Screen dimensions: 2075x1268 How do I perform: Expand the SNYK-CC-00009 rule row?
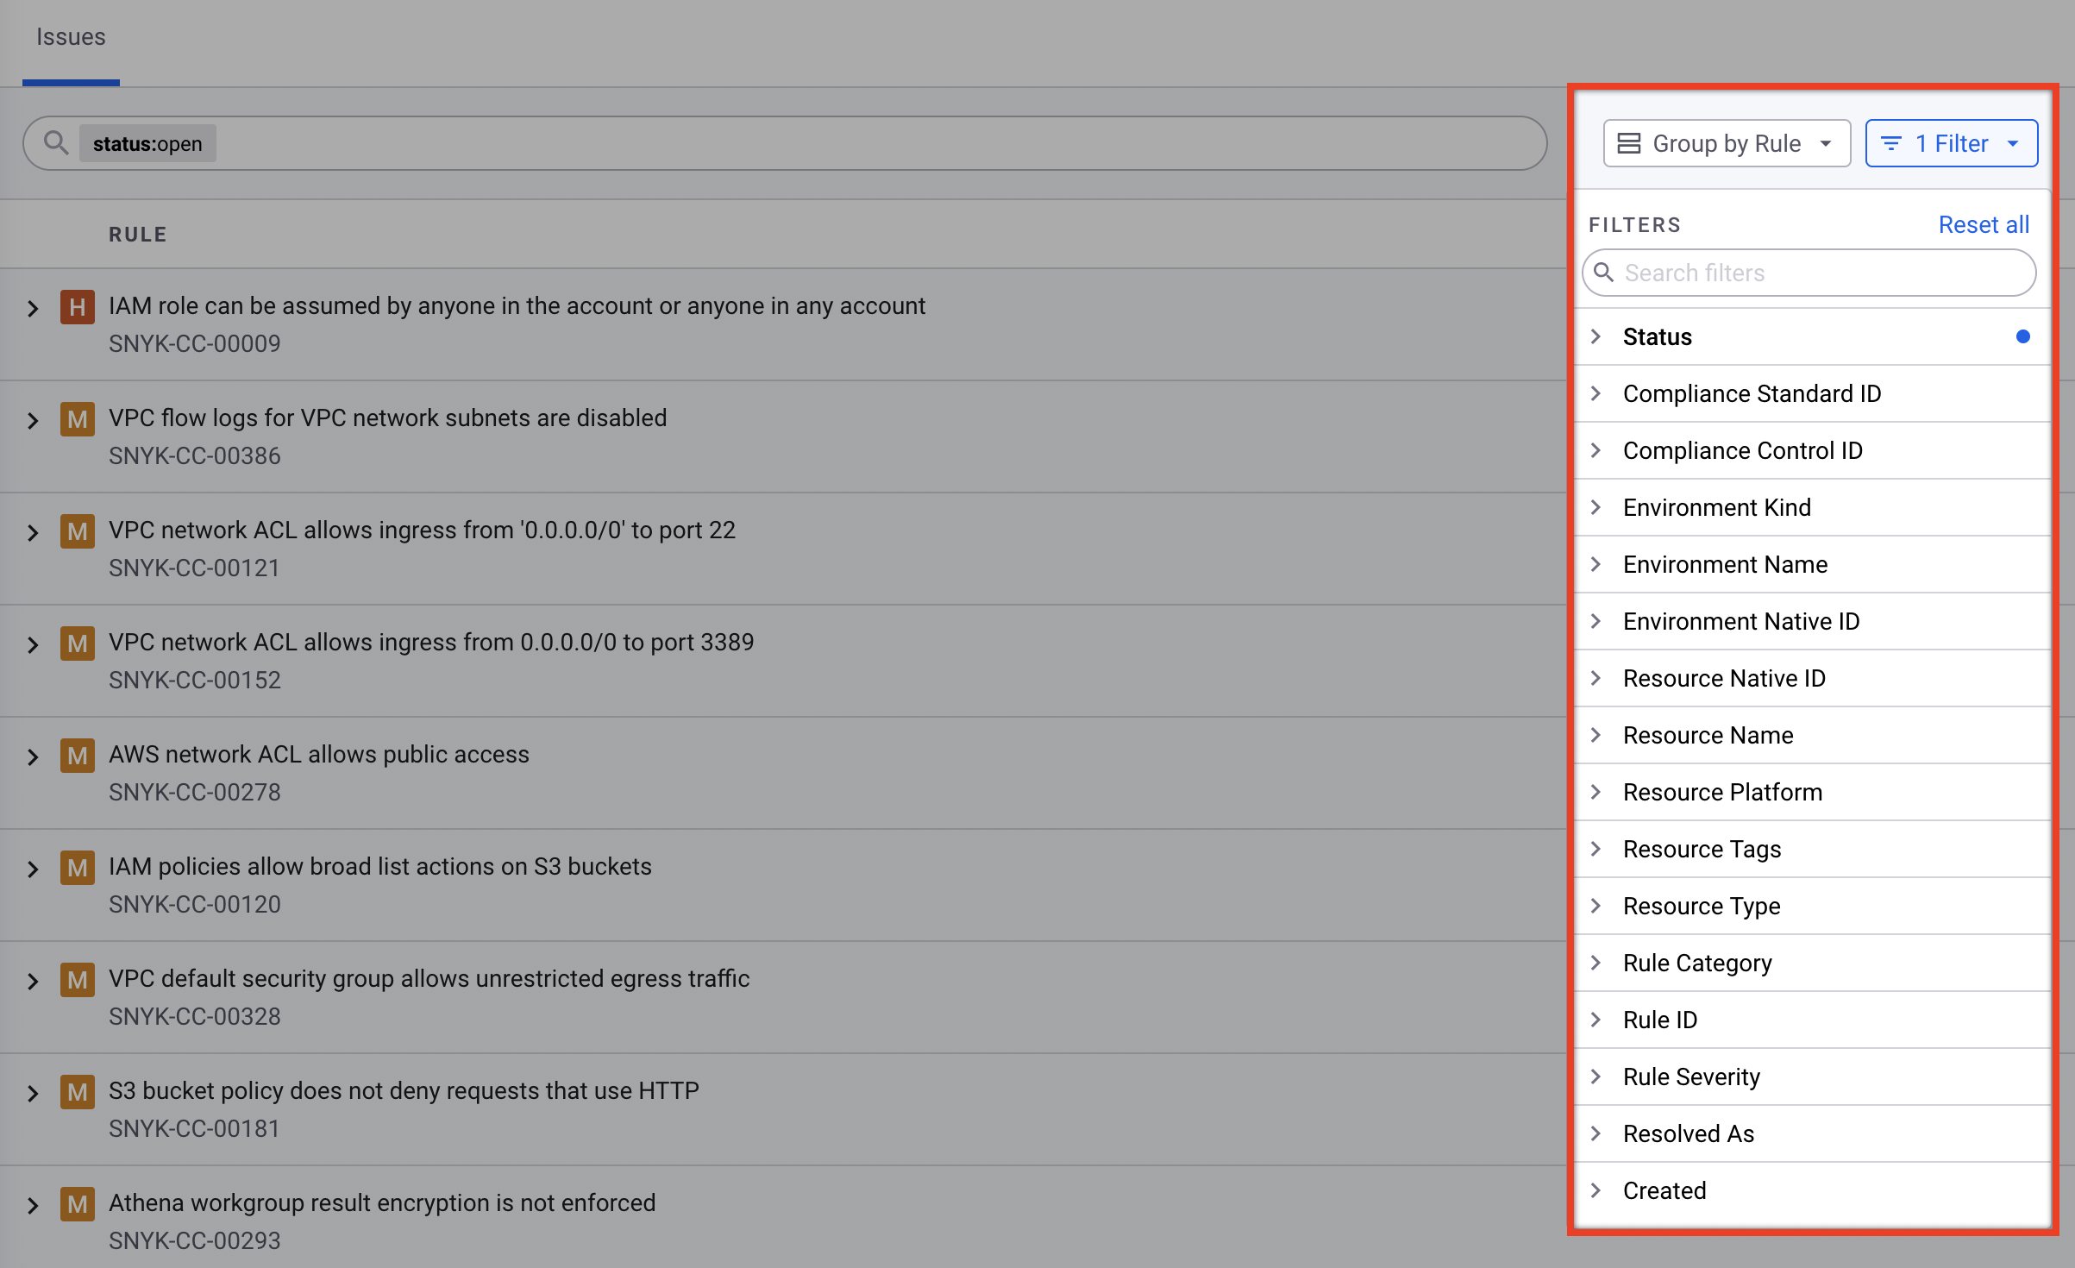click(33, 309)
